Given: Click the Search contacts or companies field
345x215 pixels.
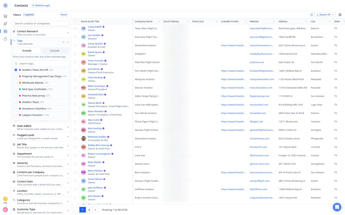Looking at the screenshot, I should coord(41,24).
